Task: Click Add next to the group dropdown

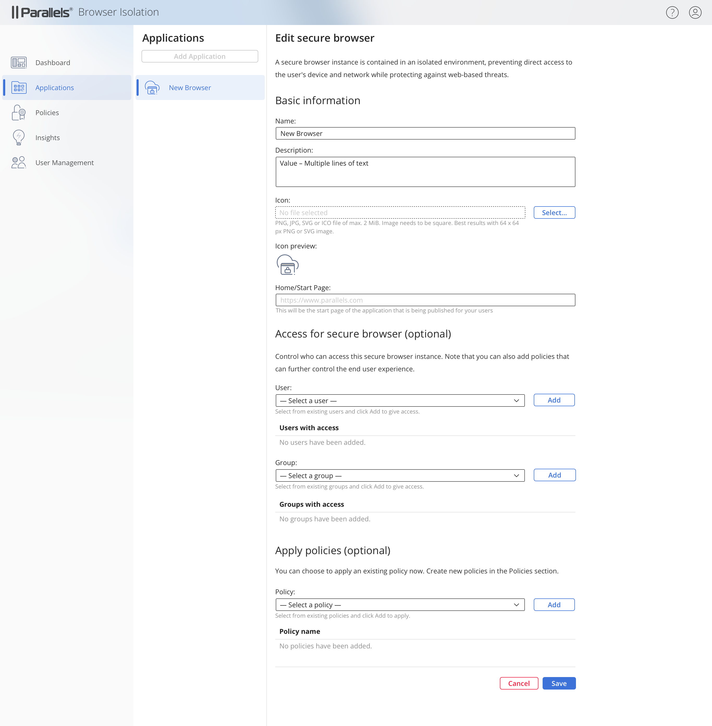Action: coord(554,475)
